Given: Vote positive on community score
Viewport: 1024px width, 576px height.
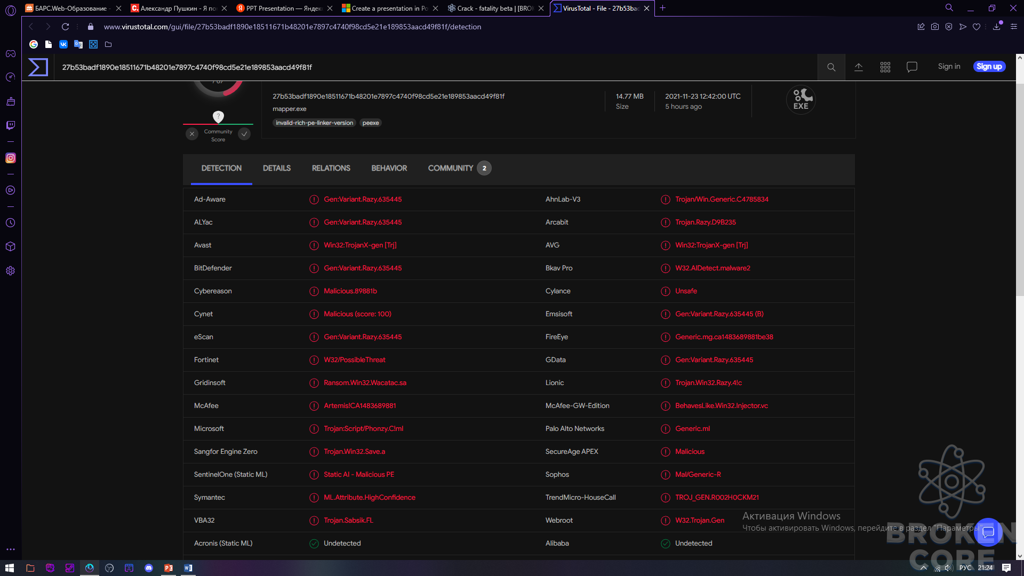Looking at the screenshot, I should pos(244,134).
